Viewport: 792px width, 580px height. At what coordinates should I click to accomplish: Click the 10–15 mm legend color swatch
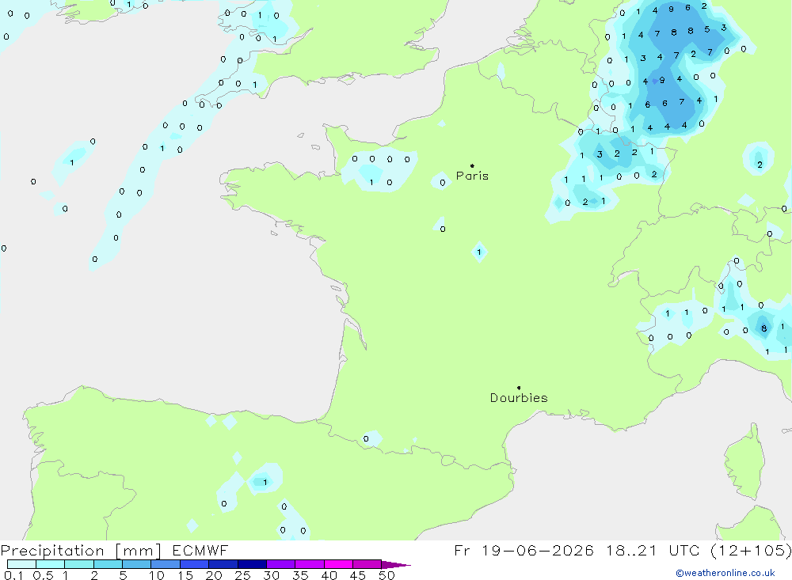(166, 564)
